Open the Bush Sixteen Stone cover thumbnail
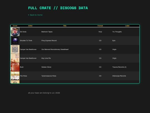150x113 pixels. [15, 67]
